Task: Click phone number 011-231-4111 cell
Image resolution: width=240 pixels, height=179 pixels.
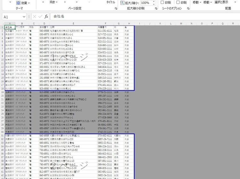Action: pos(106,31)
